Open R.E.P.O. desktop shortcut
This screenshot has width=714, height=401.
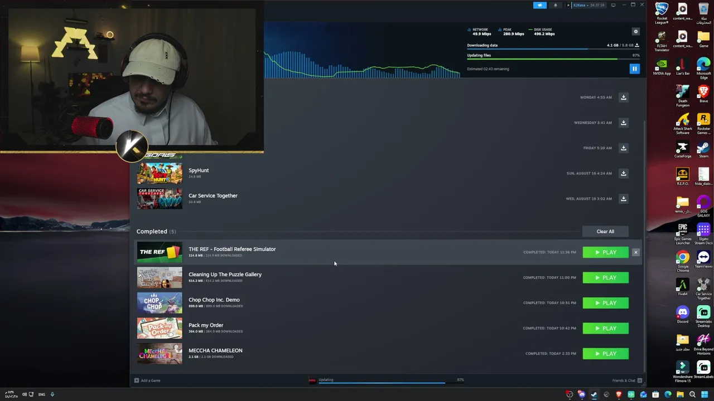[683, 177]
